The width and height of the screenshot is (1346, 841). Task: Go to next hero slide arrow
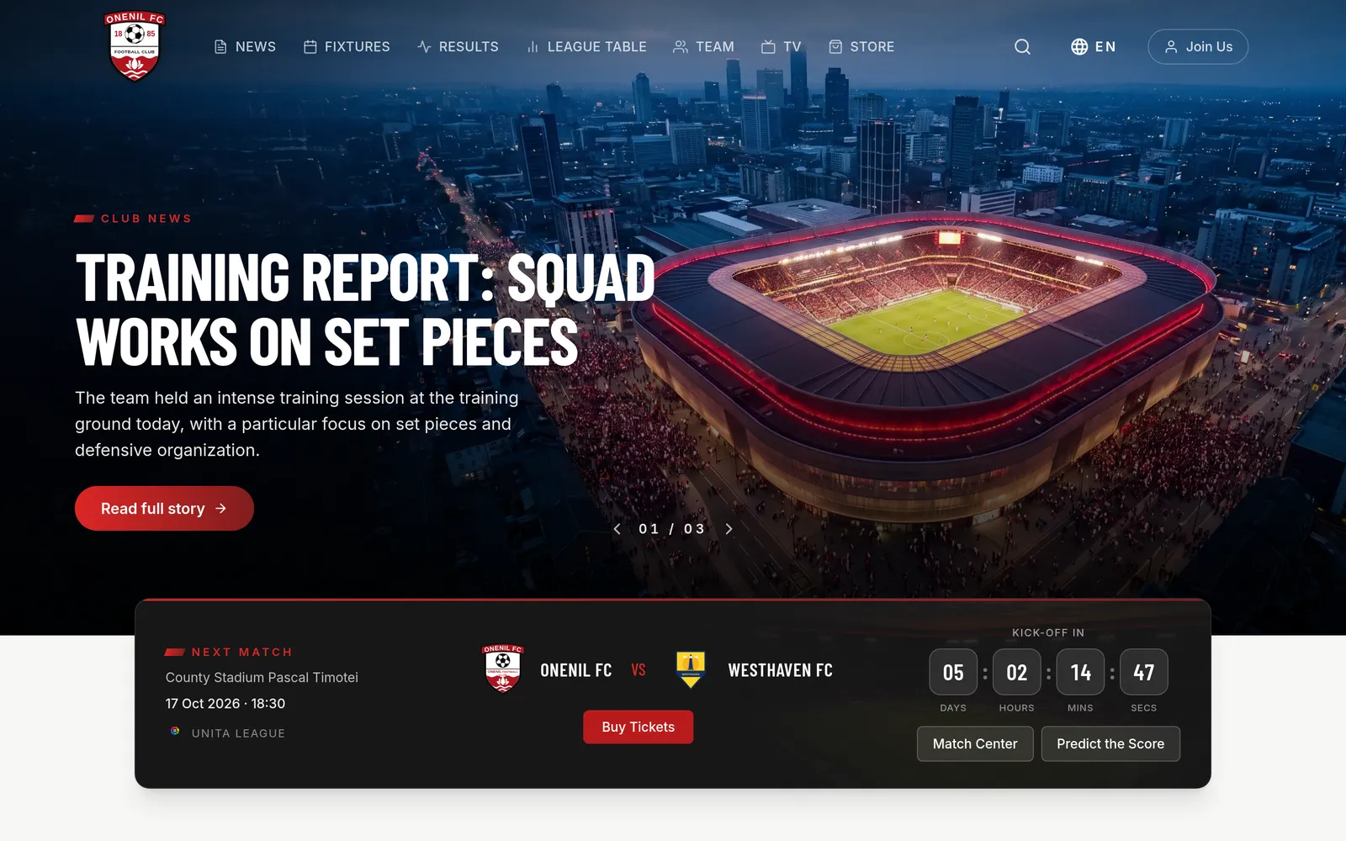tap(729, 529)
